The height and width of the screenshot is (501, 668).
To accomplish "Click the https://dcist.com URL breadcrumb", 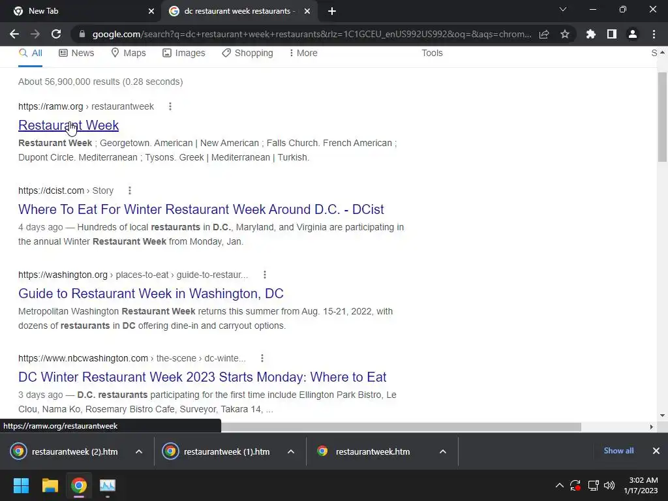I will point(66,190).
